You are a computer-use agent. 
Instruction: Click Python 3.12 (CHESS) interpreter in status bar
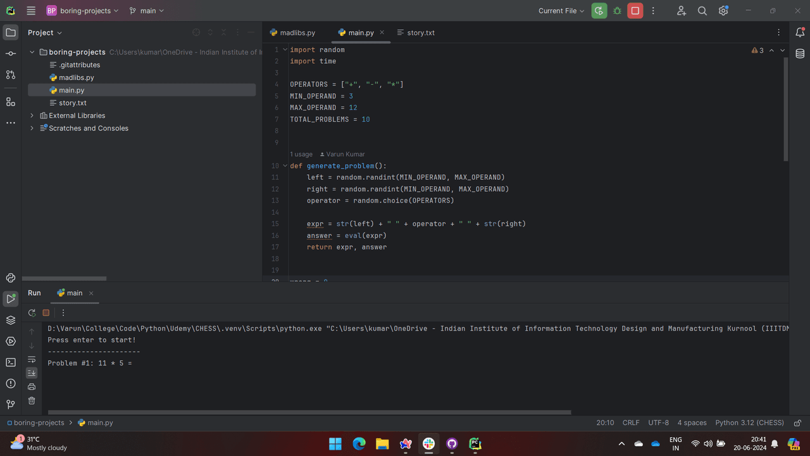tap(749, 422)
